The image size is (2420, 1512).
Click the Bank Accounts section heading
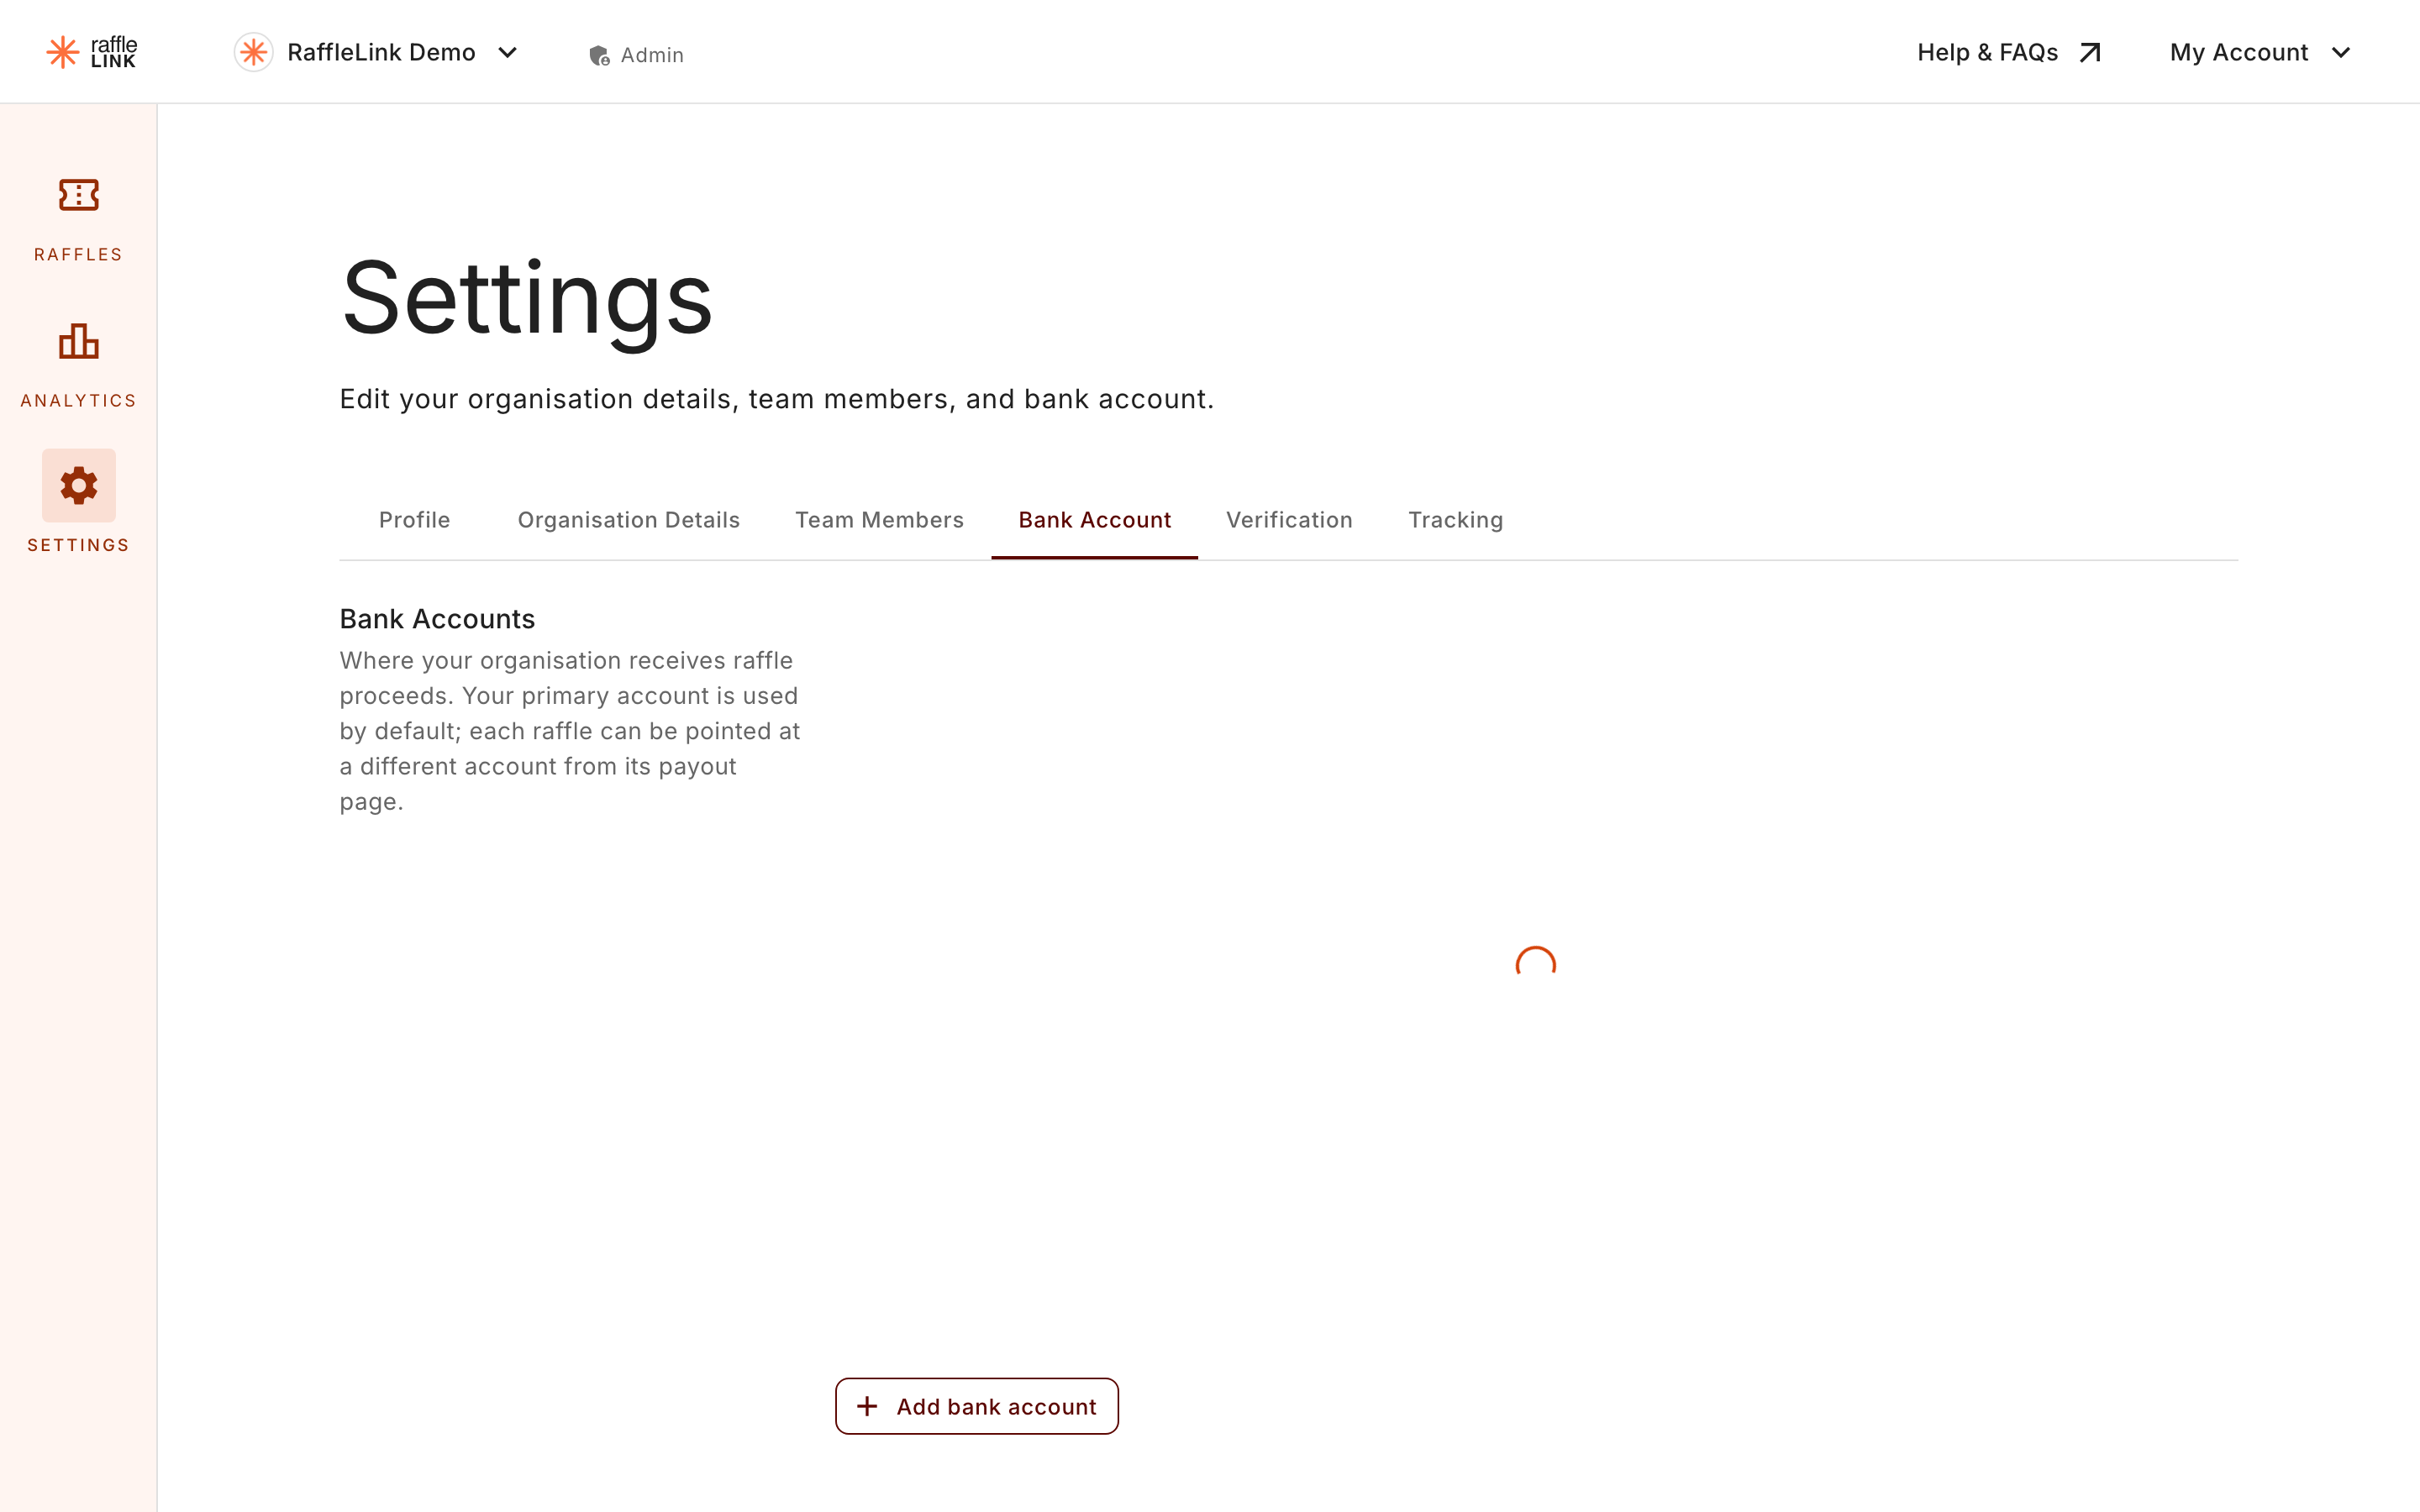437,619
